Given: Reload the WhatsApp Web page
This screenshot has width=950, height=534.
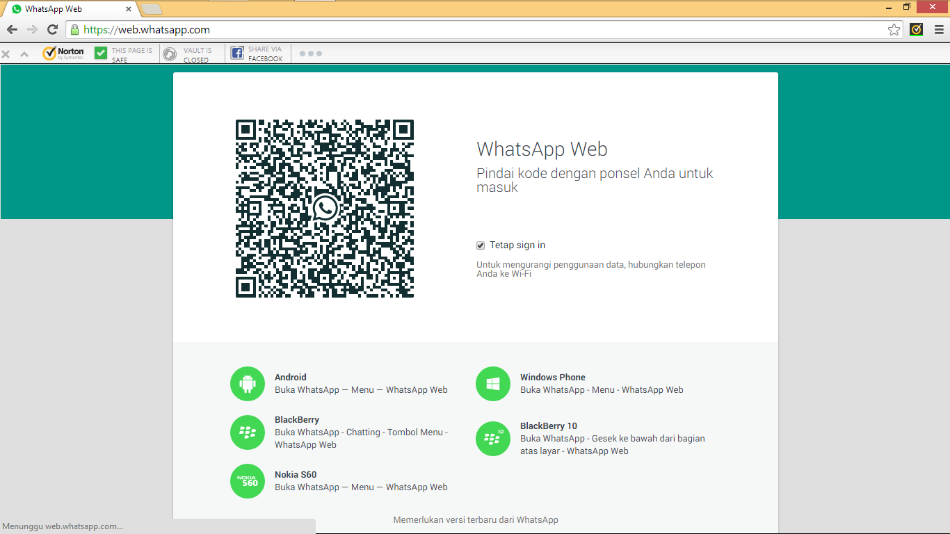Looking at the screenshot, I should click(x=52, y=30).
